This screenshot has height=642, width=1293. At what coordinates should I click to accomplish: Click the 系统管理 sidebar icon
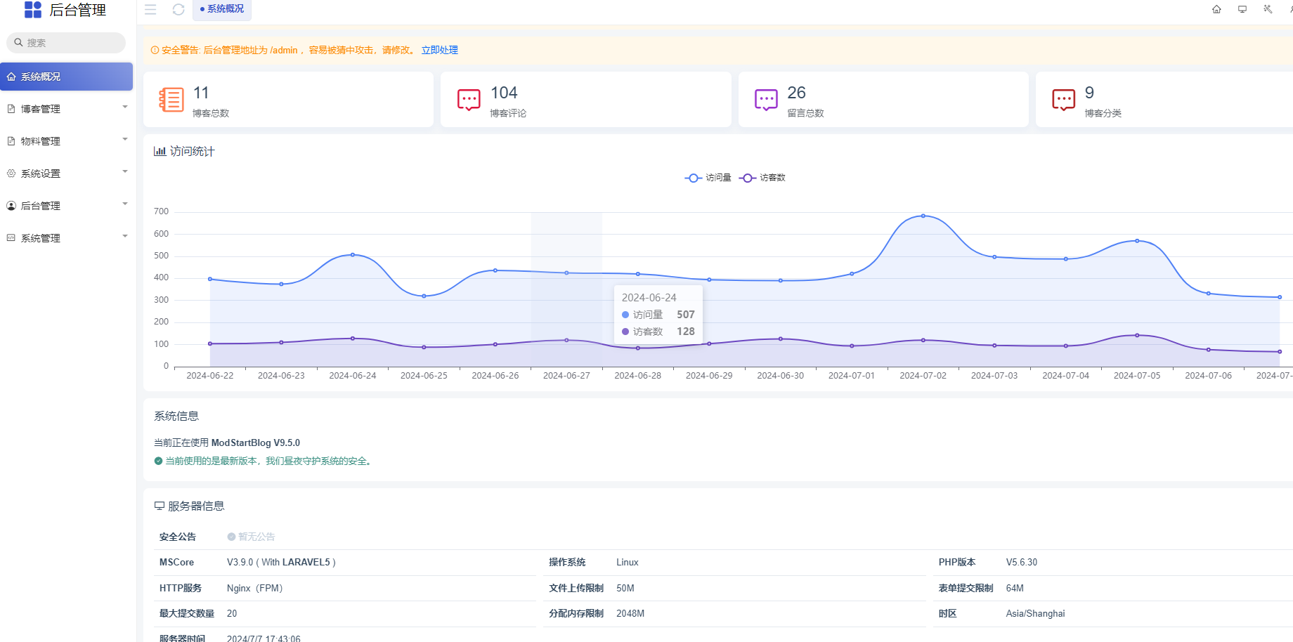pyautogui.click(x=11, y=238)
